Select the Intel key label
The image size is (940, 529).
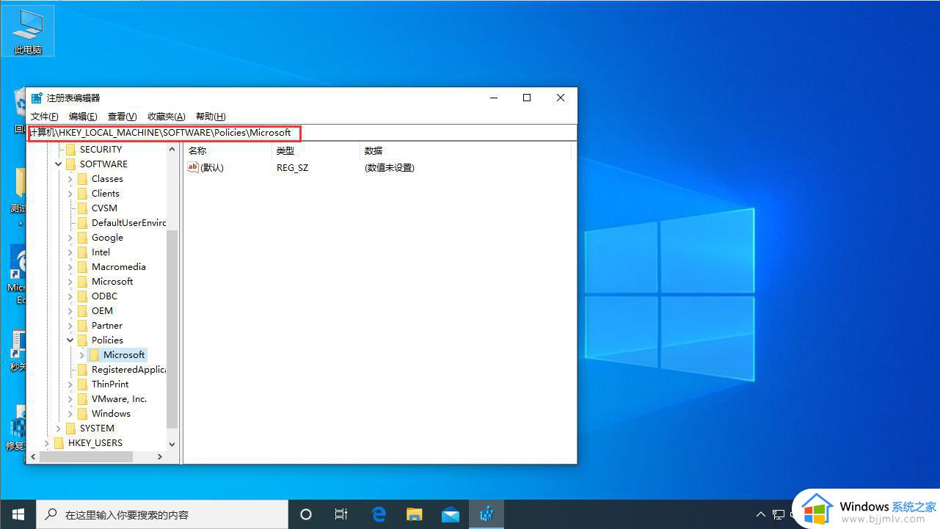pyautogui.click(x=101, y=252)
